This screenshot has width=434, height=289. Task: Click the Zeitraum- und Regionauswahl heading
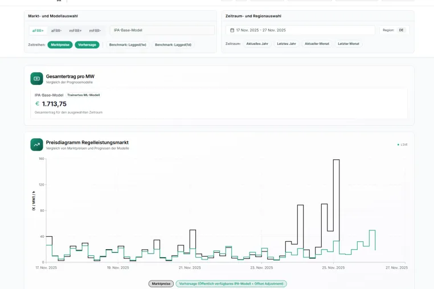pos(253,16)
